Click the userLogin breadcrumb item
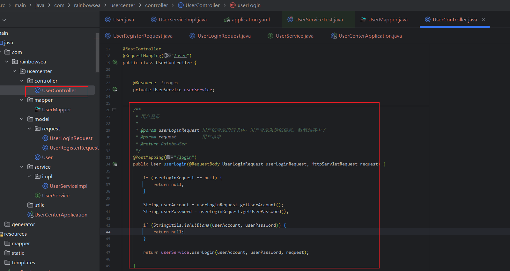The height and width of the screenshot is (271, 510). coord(249,5)
